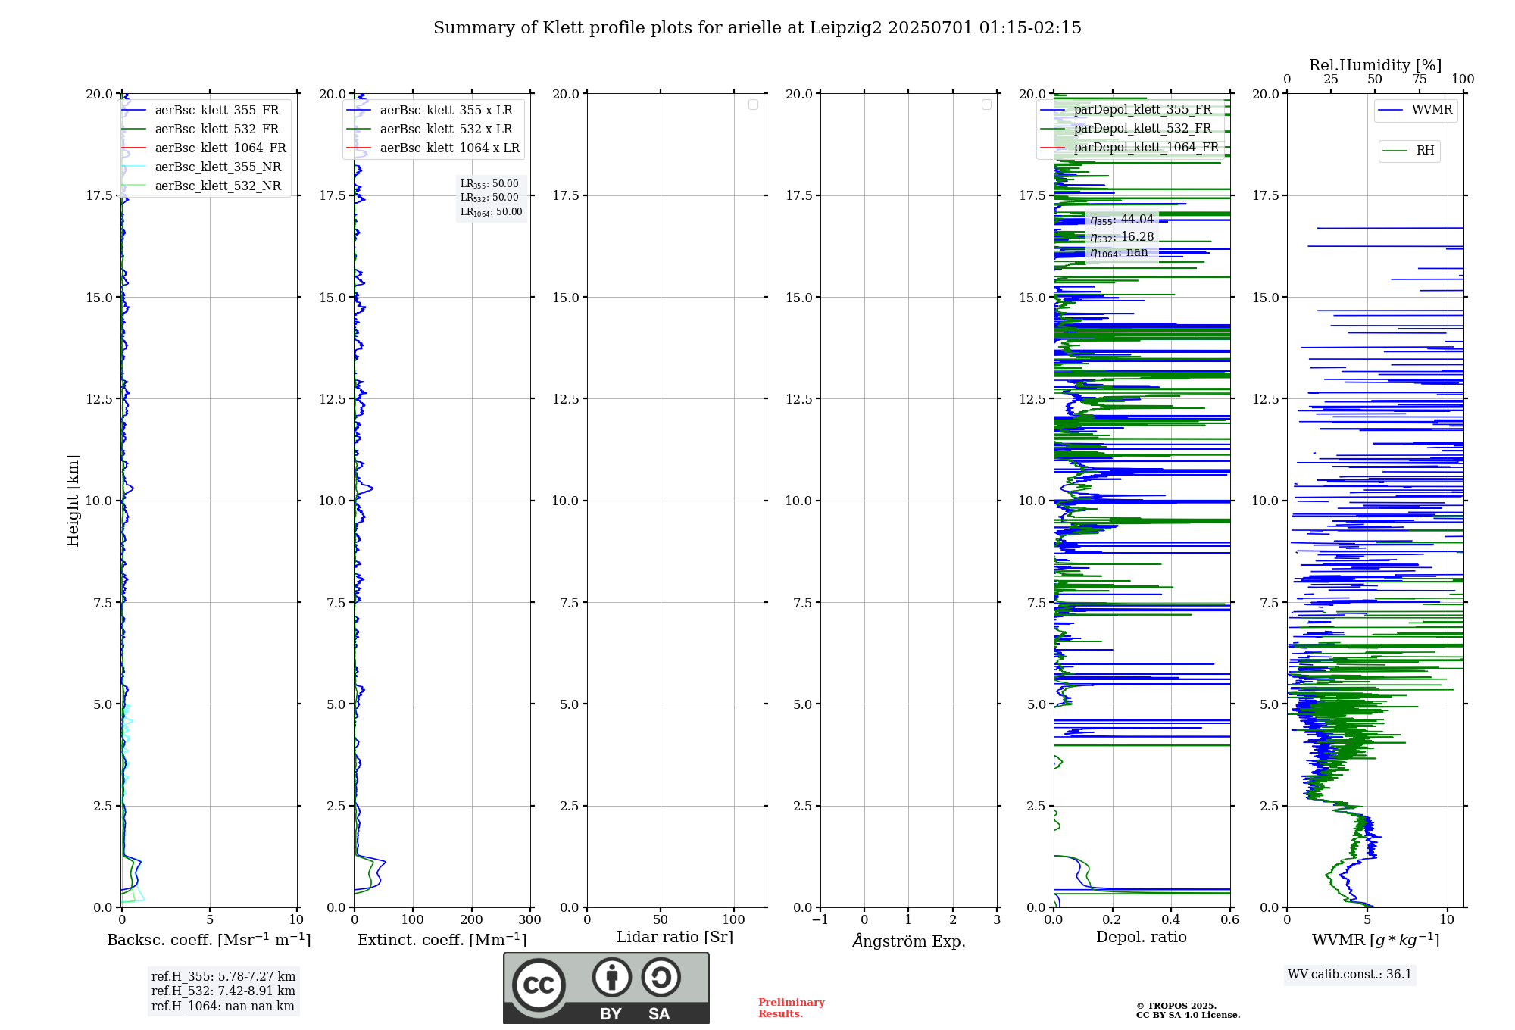Screen dimensions: 1515x1030
Task: Click the Preliminary Results red text
Action: (792, 1008)
